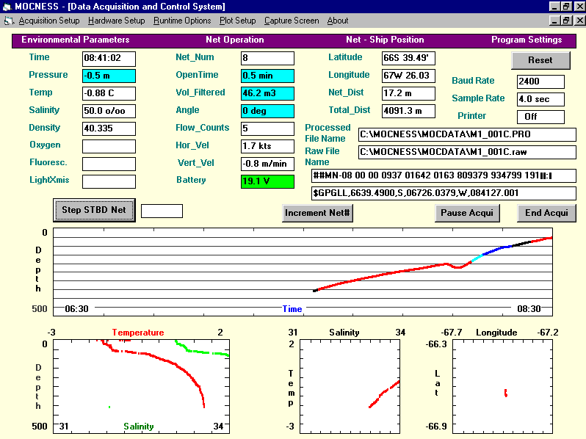This screenshot has height=439, width=586.
Task: Click the 06:30 start time label
Action: click(76, 309)
